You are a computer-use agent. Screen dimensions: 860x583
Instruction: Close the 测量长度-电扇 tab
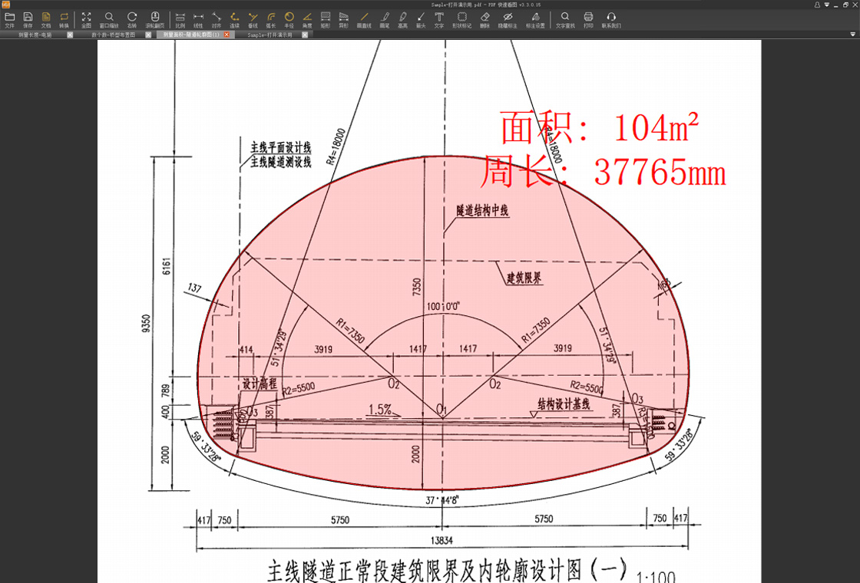click(70, 35)
